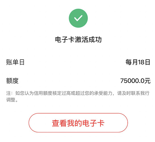Tap the white tick inside green circle
The image size is (155, 142).
78,18
